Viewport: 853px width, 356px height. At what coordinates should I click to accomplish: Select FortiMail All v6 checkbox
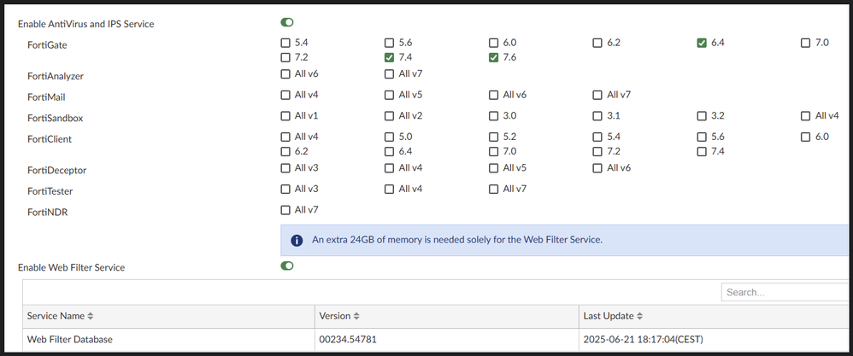point(494,95)
